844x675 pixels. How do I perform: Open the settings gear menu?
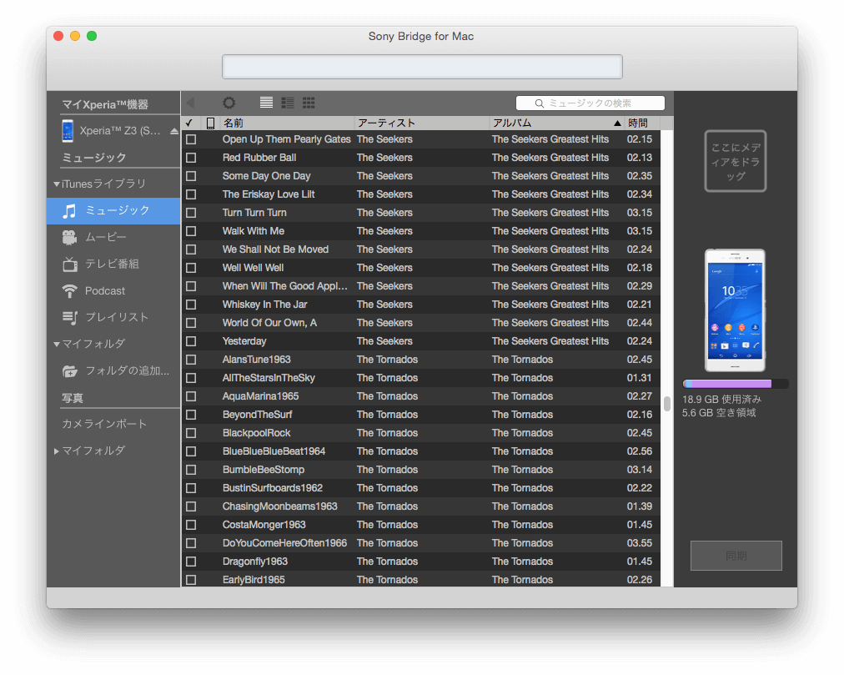pos(229,103)
